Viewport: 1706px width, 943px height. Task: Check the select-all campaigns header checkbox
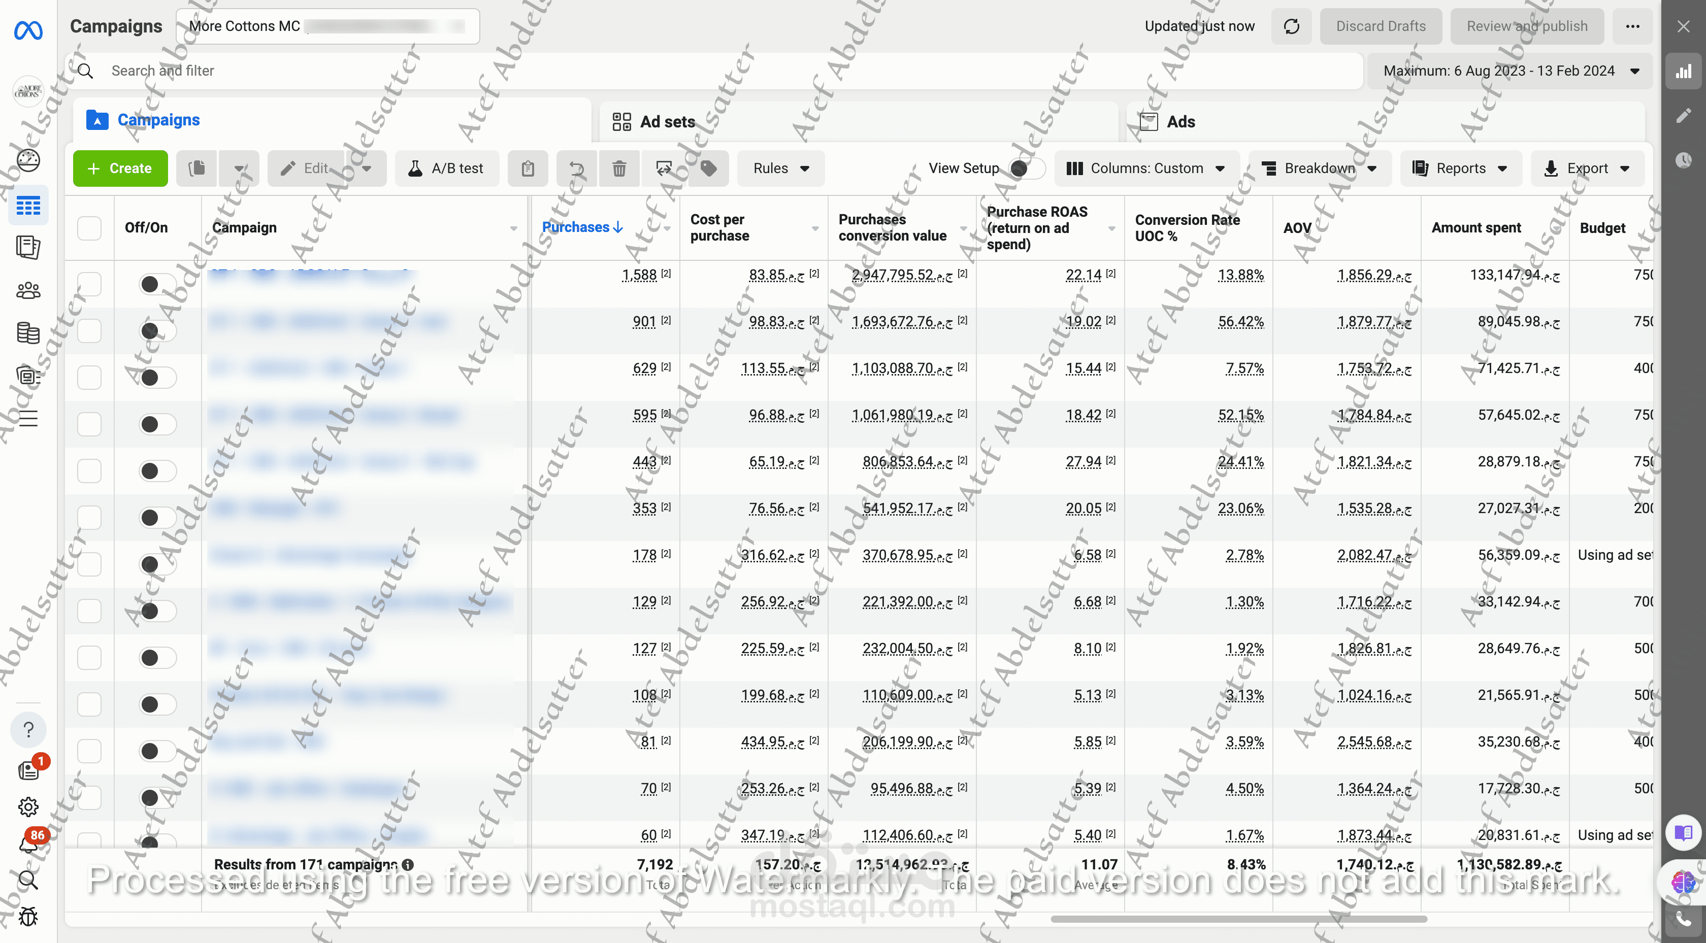pos(89,228)
